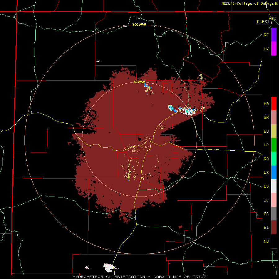This screenshot has height=279, width=279.
Task: Select the GR dusty pink legend swatch
Action: click(274, 117)
